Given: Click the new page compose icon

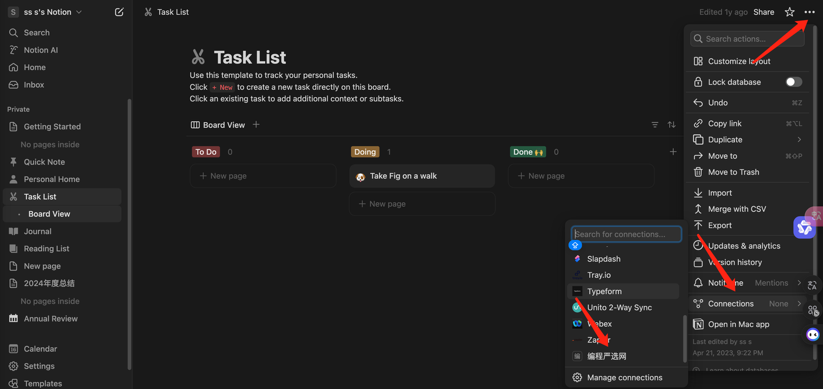Looking at the screenshot, I should [x=119, y=12].
